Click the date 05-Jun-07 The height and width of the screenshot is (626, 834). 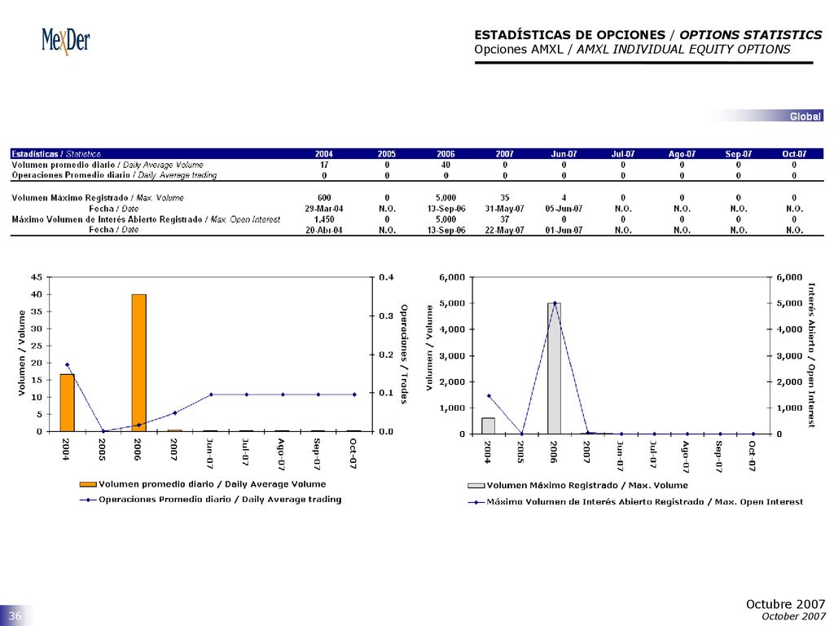564,209
